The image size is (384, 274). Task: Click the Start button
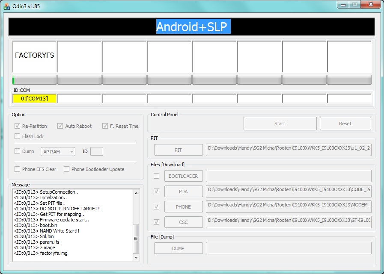coord(280,124)
